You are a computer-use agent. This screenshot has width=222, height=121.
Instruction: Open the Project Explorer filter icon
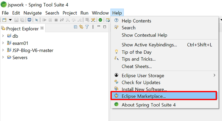[x=87, y=27]
